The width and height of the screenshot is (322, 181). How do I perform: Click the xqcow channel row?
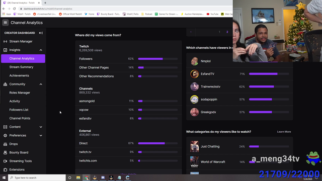pos(128,110)
